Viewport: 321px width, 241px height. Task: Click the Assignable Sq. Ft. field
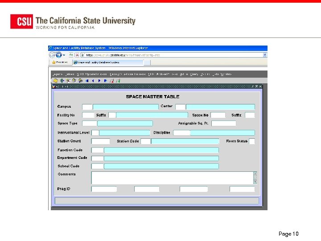click(224, 123)
